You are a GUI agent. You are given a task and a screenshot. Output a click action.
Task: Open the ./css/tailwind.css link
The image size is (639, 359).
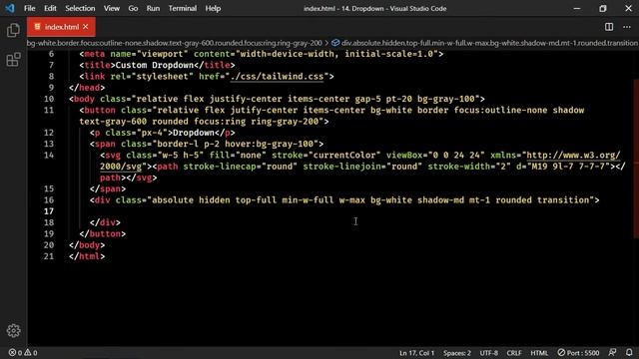278,77
